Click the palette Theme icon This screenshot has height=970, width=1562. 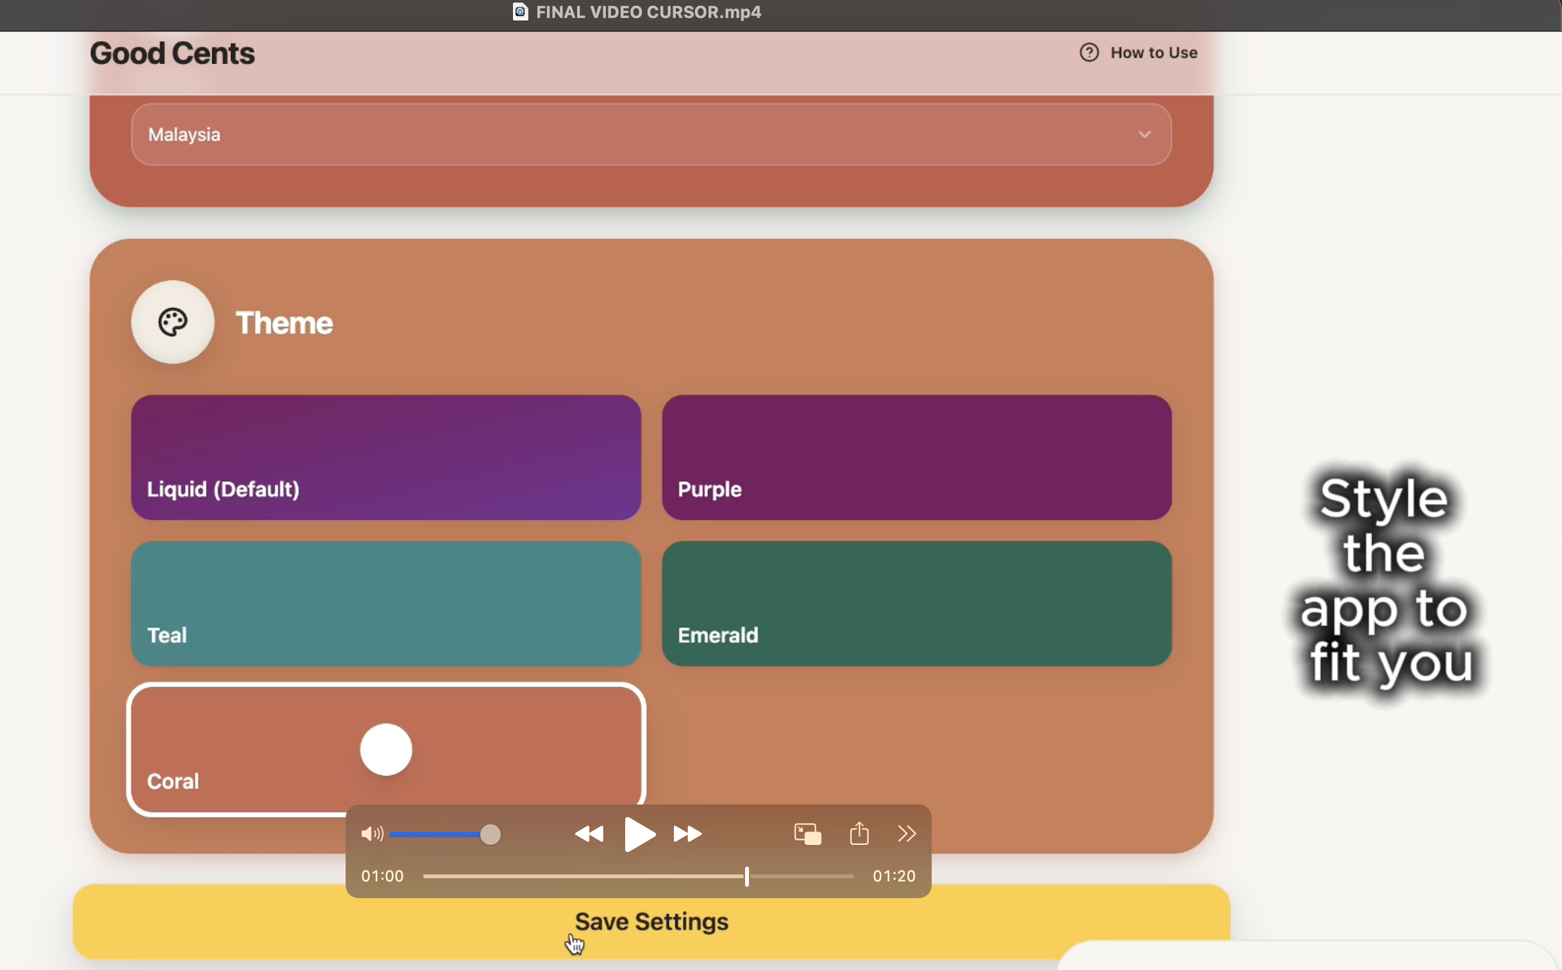(x=172, y=322)
